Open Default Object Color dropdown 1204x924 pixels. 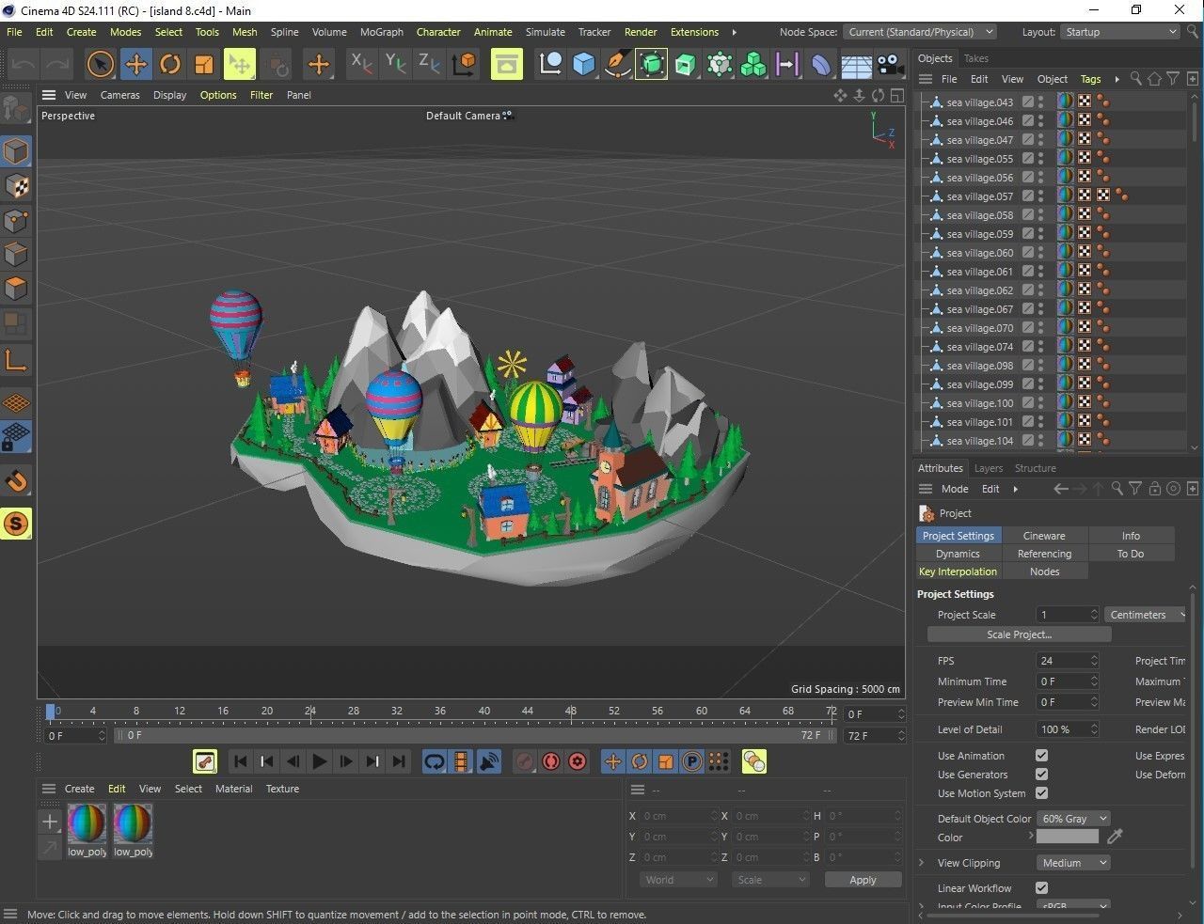[x=1073, y=819]
